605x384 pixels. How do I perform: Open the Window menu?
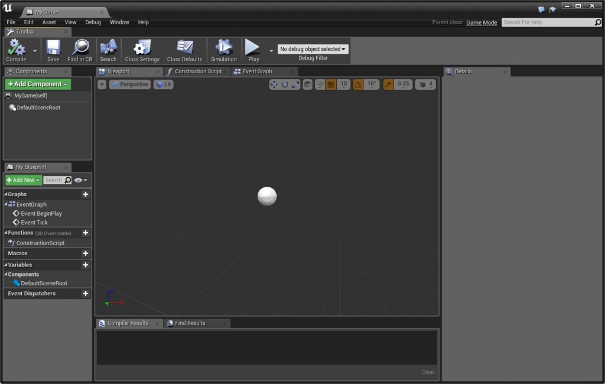pyautogui.click(x=119, y=22)
